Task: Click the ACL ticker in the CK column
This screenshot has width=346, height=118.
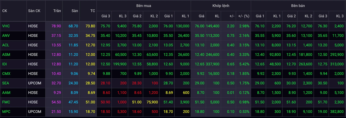Action: (5, 45)
